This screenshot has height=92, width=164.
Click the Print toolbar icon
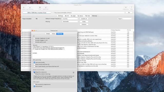(x=40, y=8)
